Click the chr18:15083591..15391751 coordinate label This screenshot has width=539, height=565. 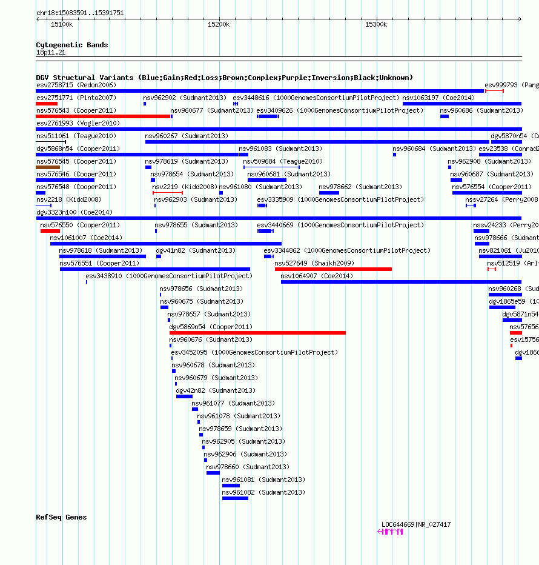click(x=80, y=13)
